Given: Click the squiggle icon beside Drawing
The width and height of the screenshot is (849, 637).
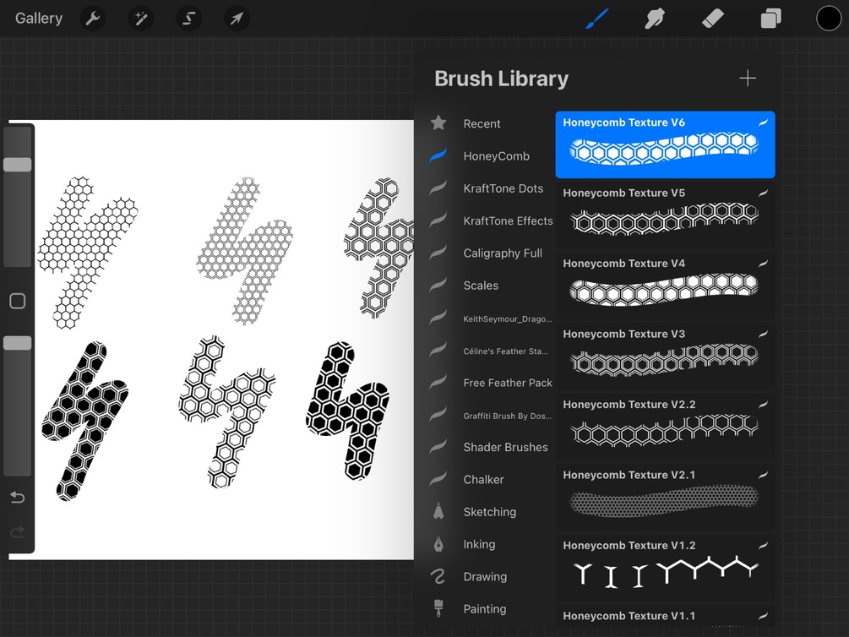Looking at the screenshot, I should pos(438,576).
